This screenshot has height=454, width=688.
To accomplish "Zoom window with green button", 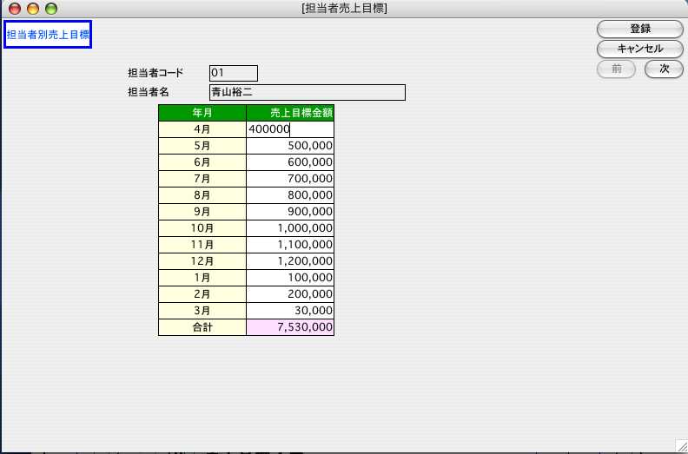I will click(51, 9).
